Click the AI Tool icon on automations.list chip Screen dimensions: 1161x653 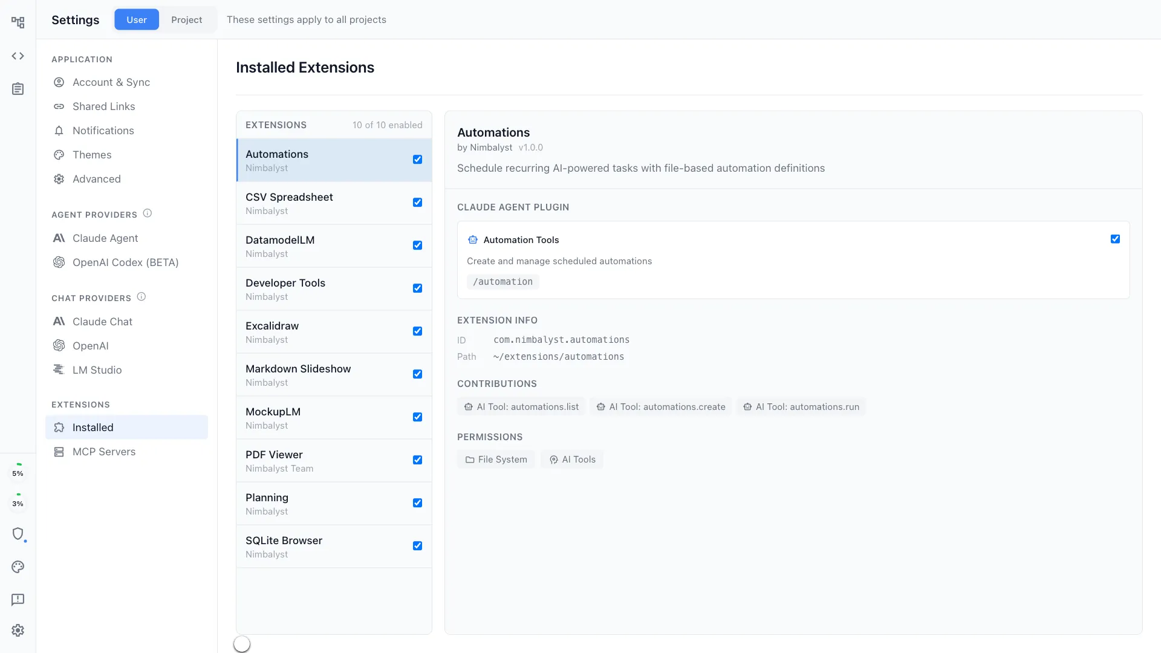coord(469,406)
